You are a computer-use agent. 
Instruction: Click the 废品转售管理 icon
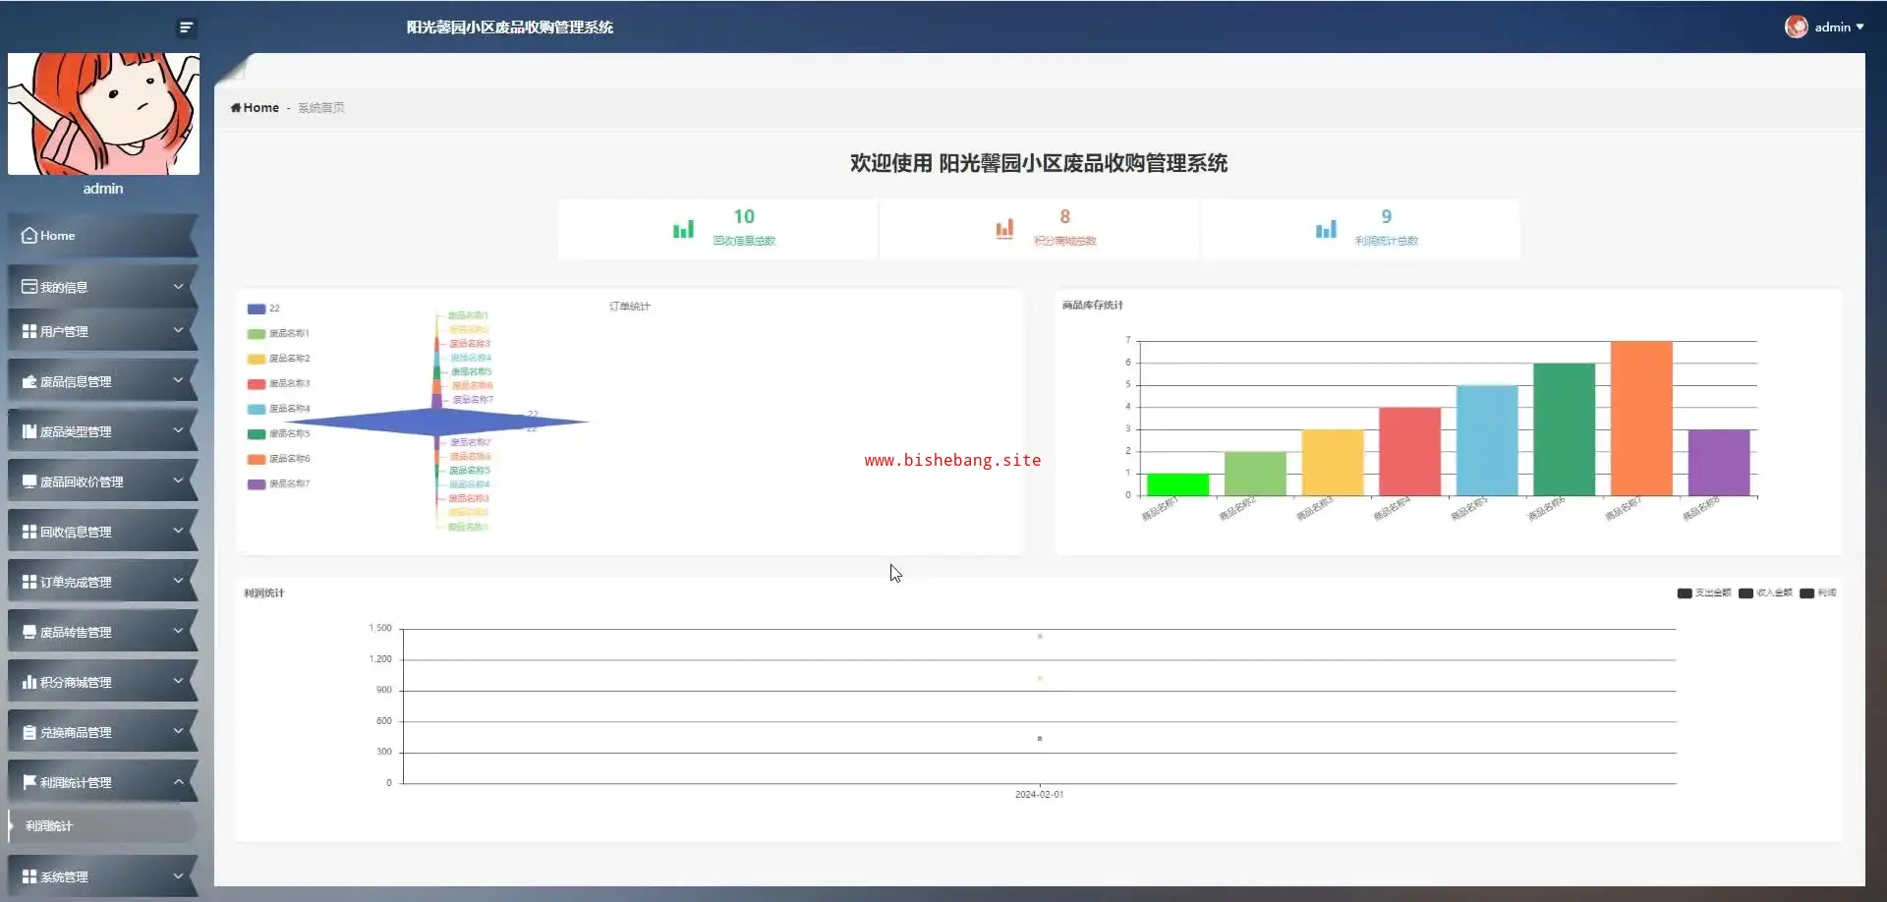tap(29, 633)
